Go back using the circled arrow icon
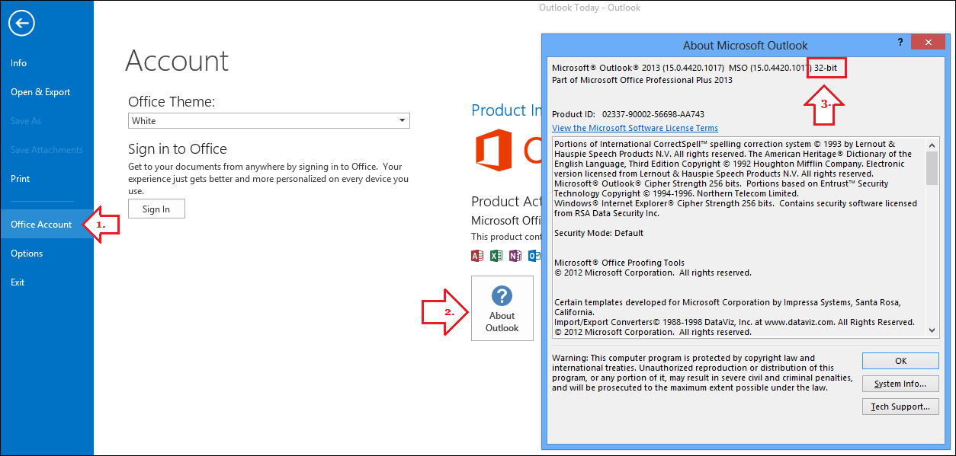This screenshot has width=956, height=456. 21,24
